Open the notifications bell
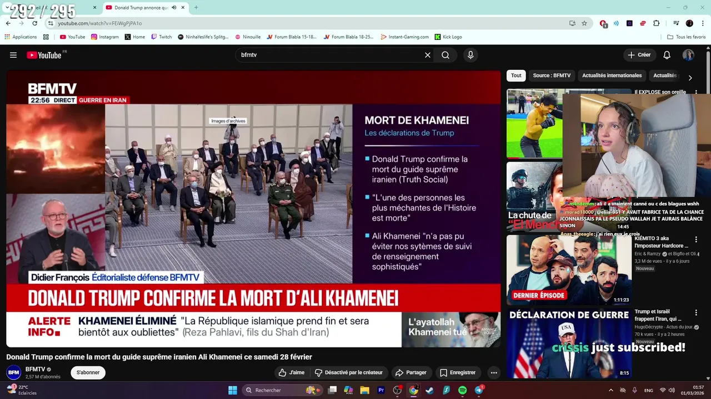The image size is (711, 399). point(667,55)
